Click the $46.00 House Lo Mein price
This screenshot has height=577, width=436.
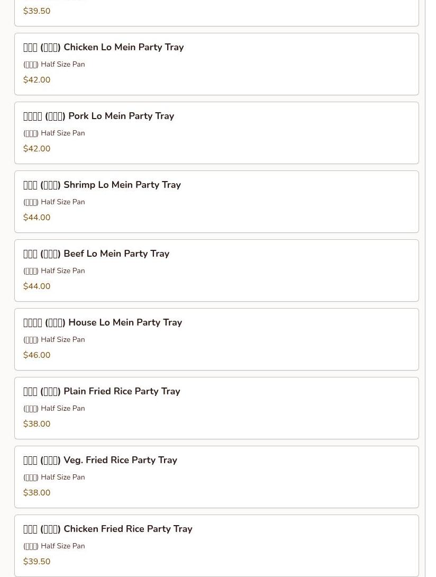click(x=37, y=355)
